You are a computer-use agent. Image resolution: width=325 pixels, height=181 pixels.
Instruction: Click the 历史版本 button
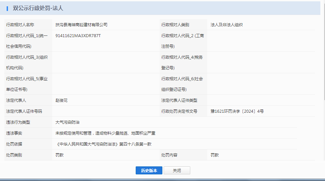149,170
